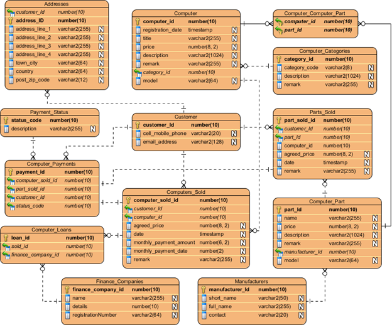Click the payment_id key icon in Computer_Payments
The height and width of the screenshot is (325, 392).
(11, 172)
